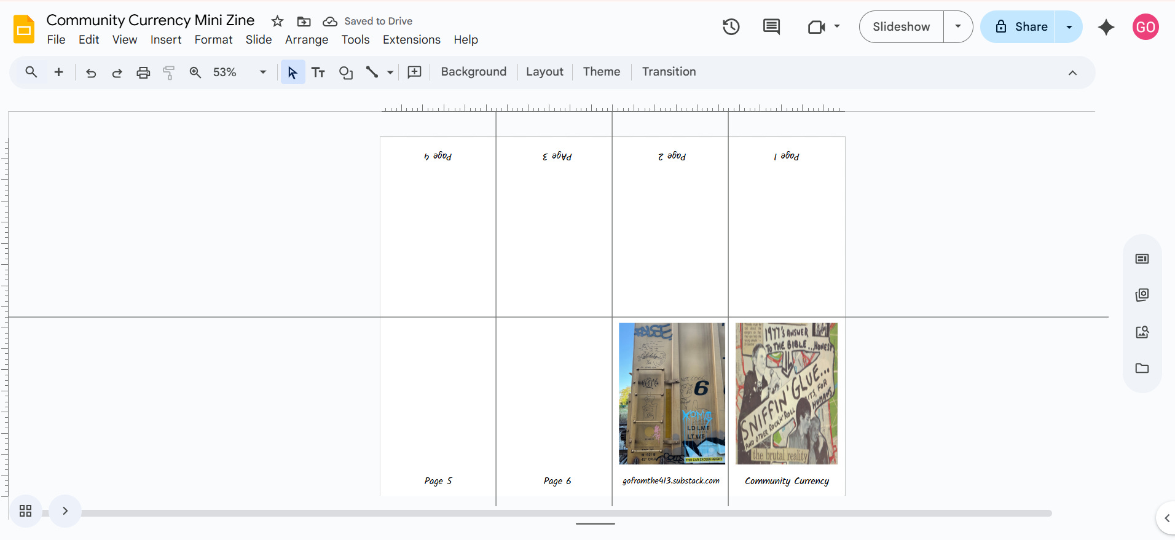Viewport: 1175px width, 540px height.
Task: Open version history clock icon
Action: 731,26
